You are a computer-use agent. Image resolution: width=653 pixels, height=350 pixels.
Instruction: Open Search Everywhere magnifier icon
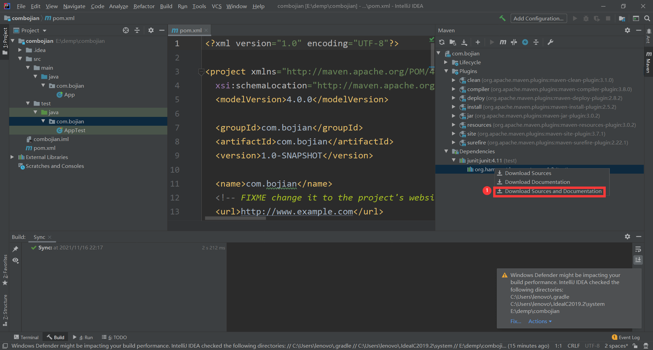point(647,18)
